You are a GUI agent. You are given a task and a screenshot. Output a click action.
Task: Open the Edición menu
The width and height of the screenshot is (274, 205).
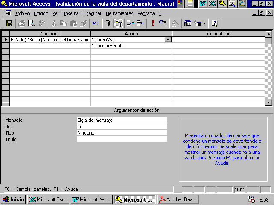point(41,13)
